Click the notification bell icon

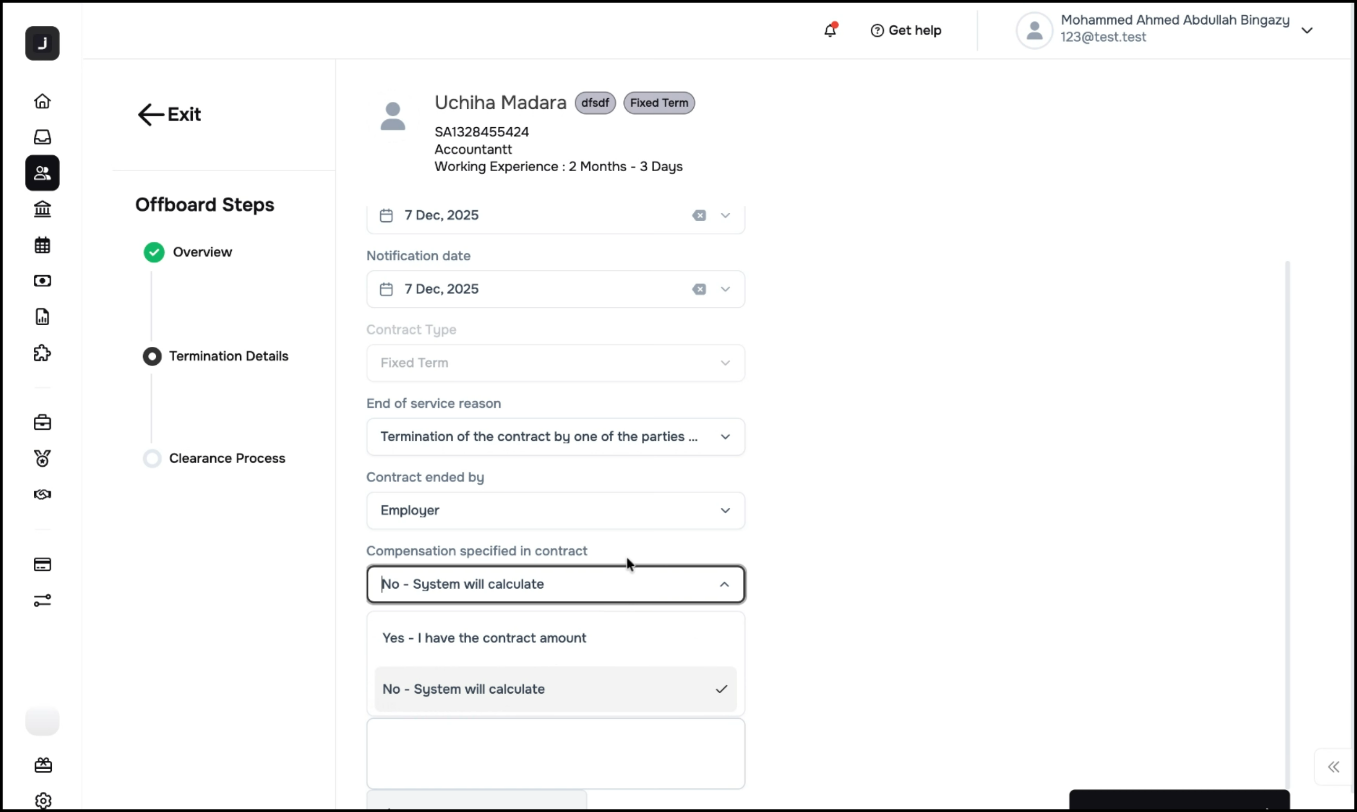830,30
